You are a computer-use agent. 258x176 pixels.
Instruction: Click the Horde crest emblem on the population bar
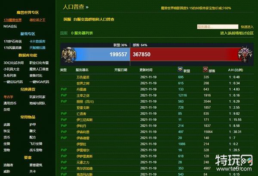coord(245,54)
